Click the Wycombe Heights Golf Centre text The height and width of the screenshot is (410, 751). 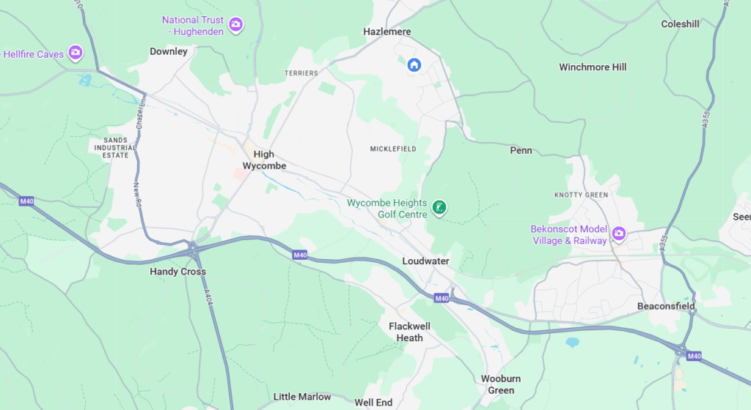click(387, 209)
